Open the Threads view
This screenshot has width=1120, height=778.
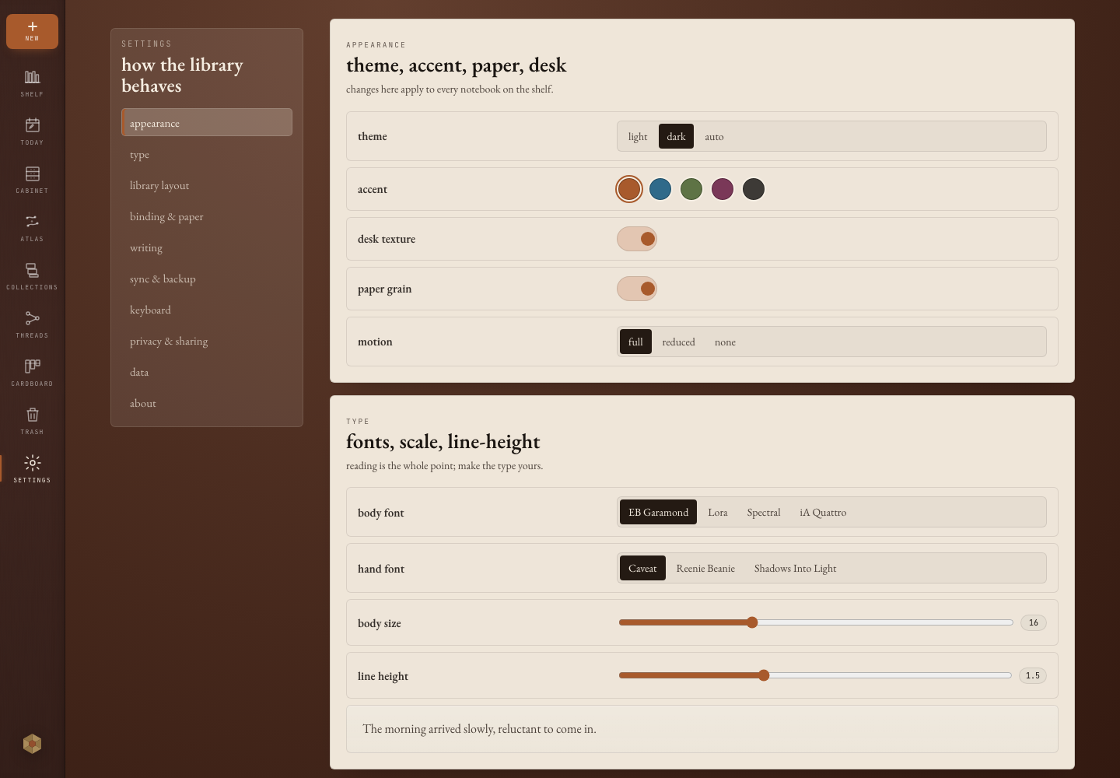click(32, 324)
